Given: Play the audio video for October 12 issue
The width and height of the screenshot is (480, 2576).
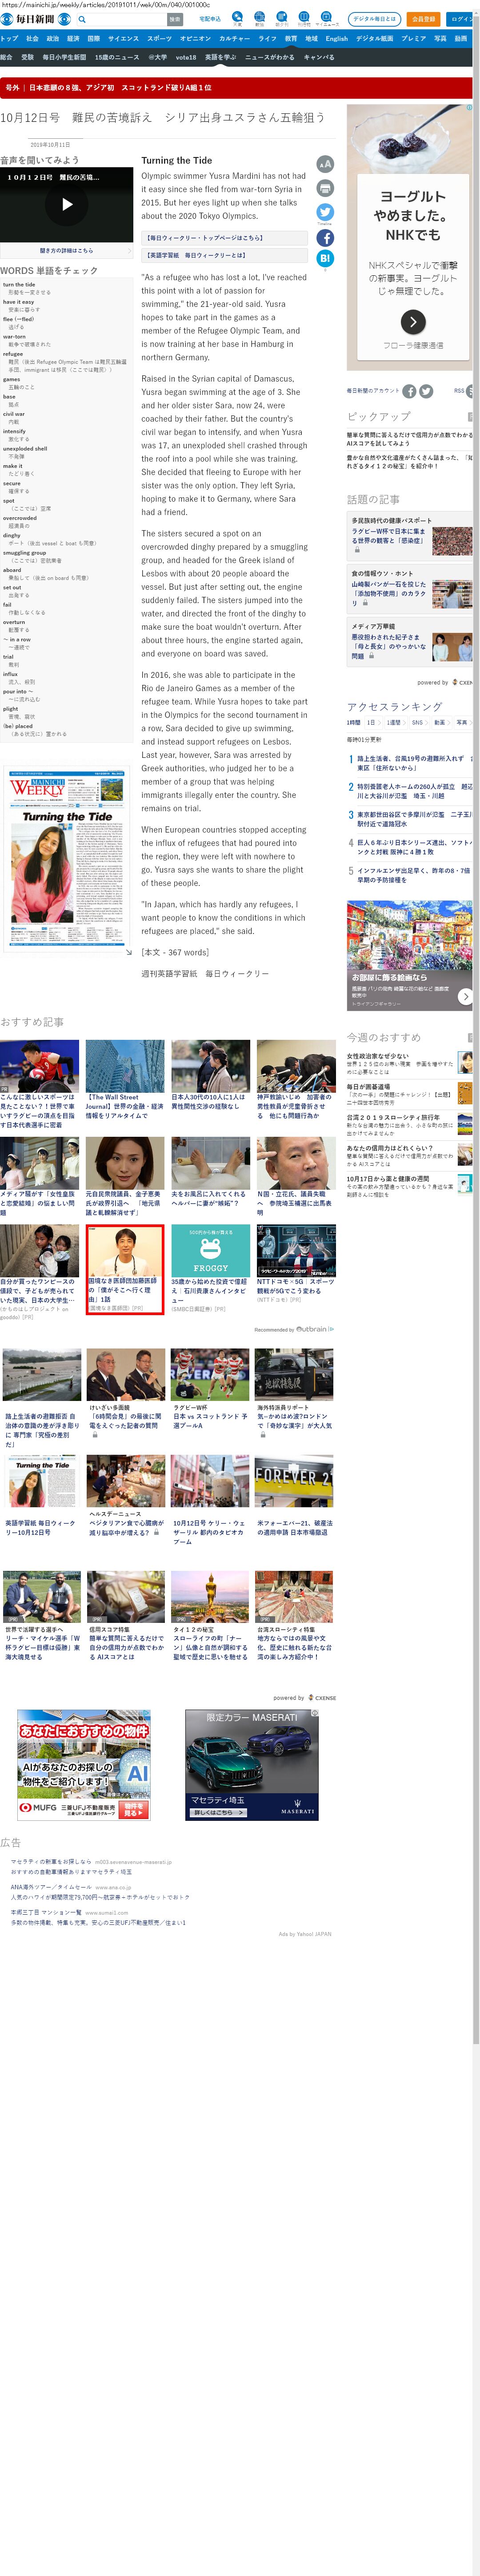Looking at the screenshot, I should coord(67,204).
